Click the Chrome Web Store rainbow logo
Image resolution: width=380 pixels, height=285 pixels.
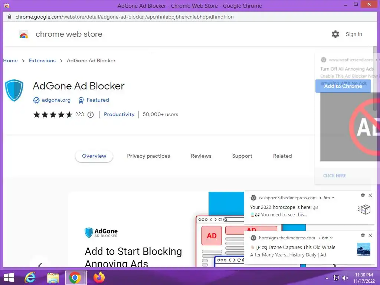point(24,35)
